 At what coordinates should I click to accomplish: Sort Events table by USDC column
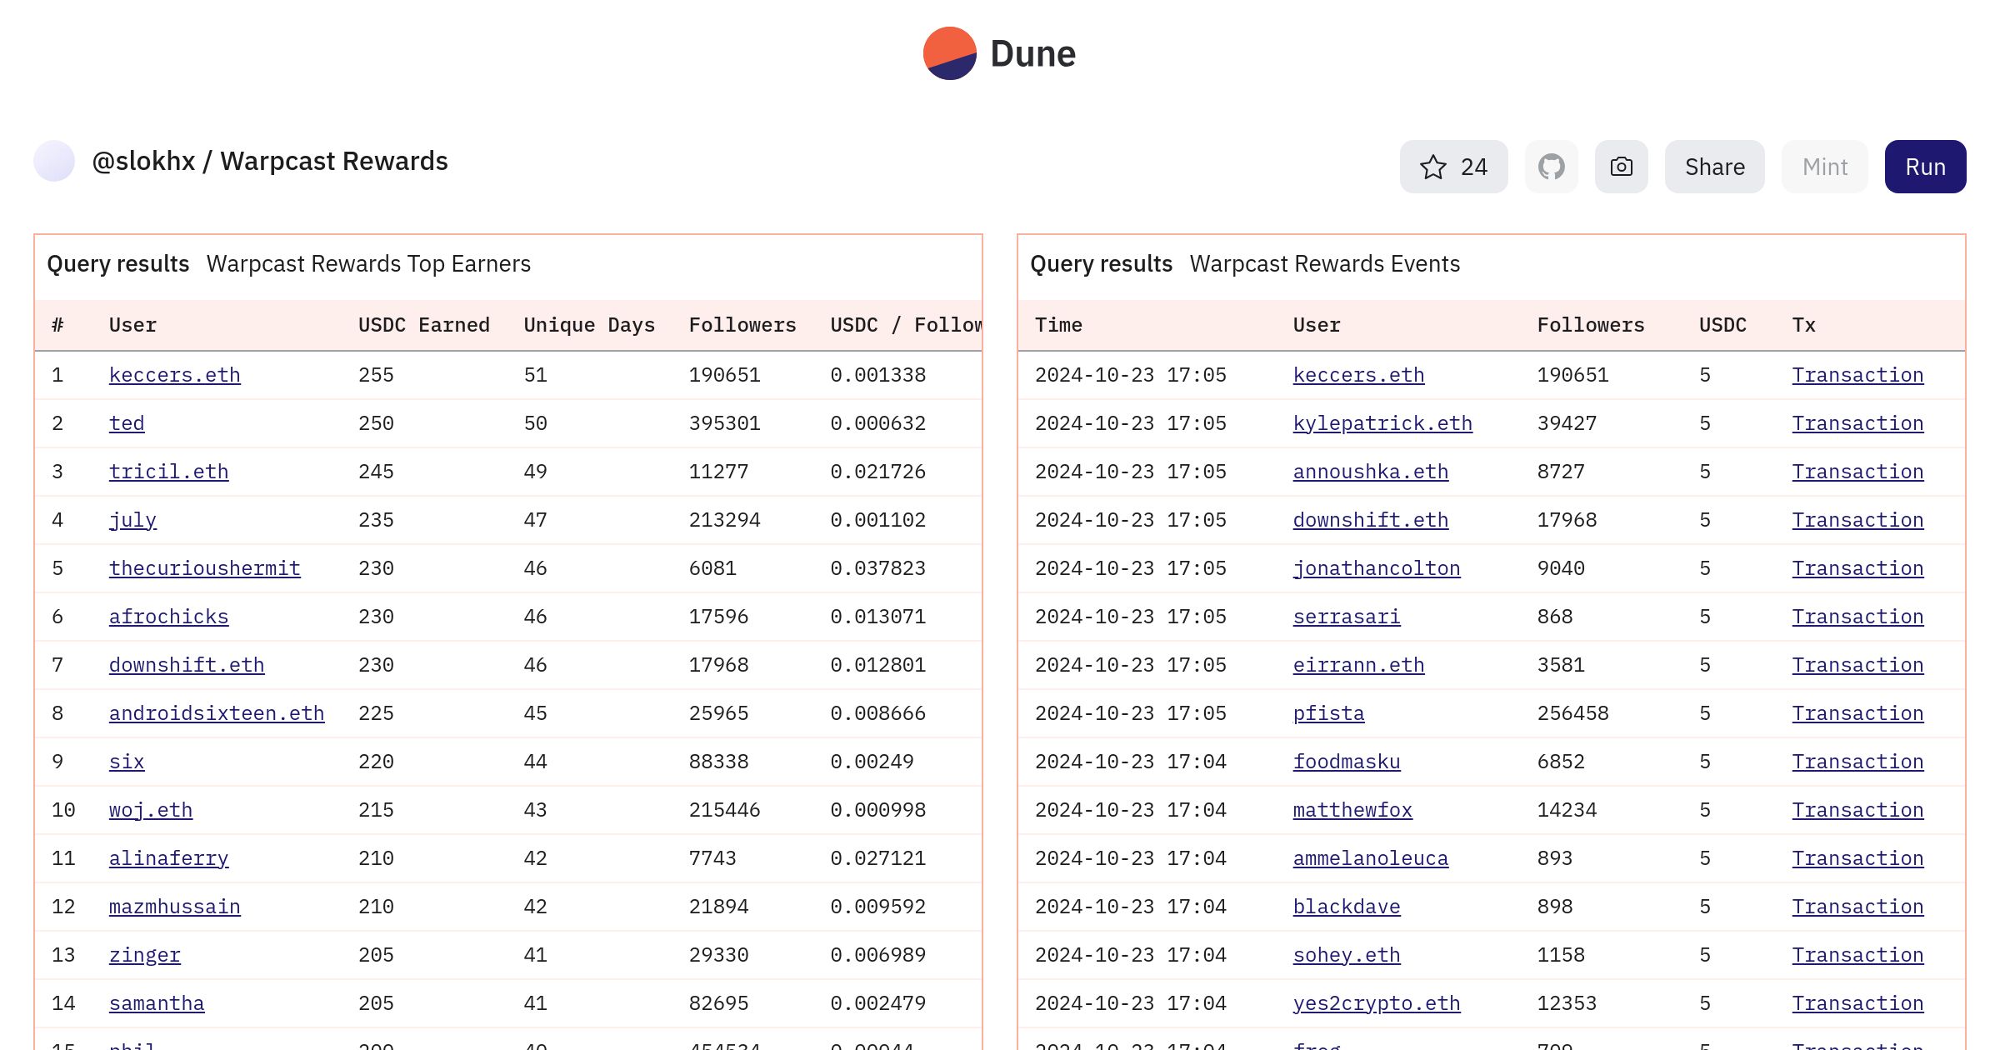pyautogui.click(x=1722, y=325)
